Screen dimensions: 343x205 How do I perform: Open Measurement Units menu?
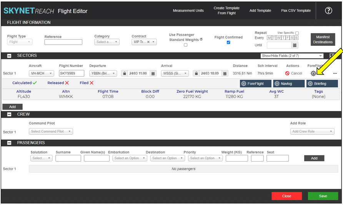(188, 10)
